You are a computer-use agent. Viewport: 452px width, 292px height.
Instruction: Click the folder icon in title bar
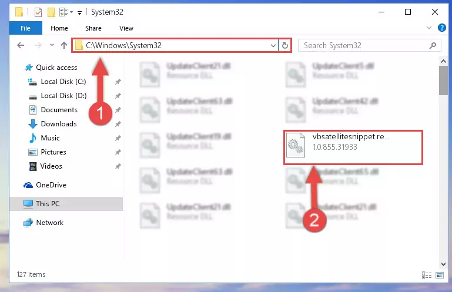coord(19,12)
